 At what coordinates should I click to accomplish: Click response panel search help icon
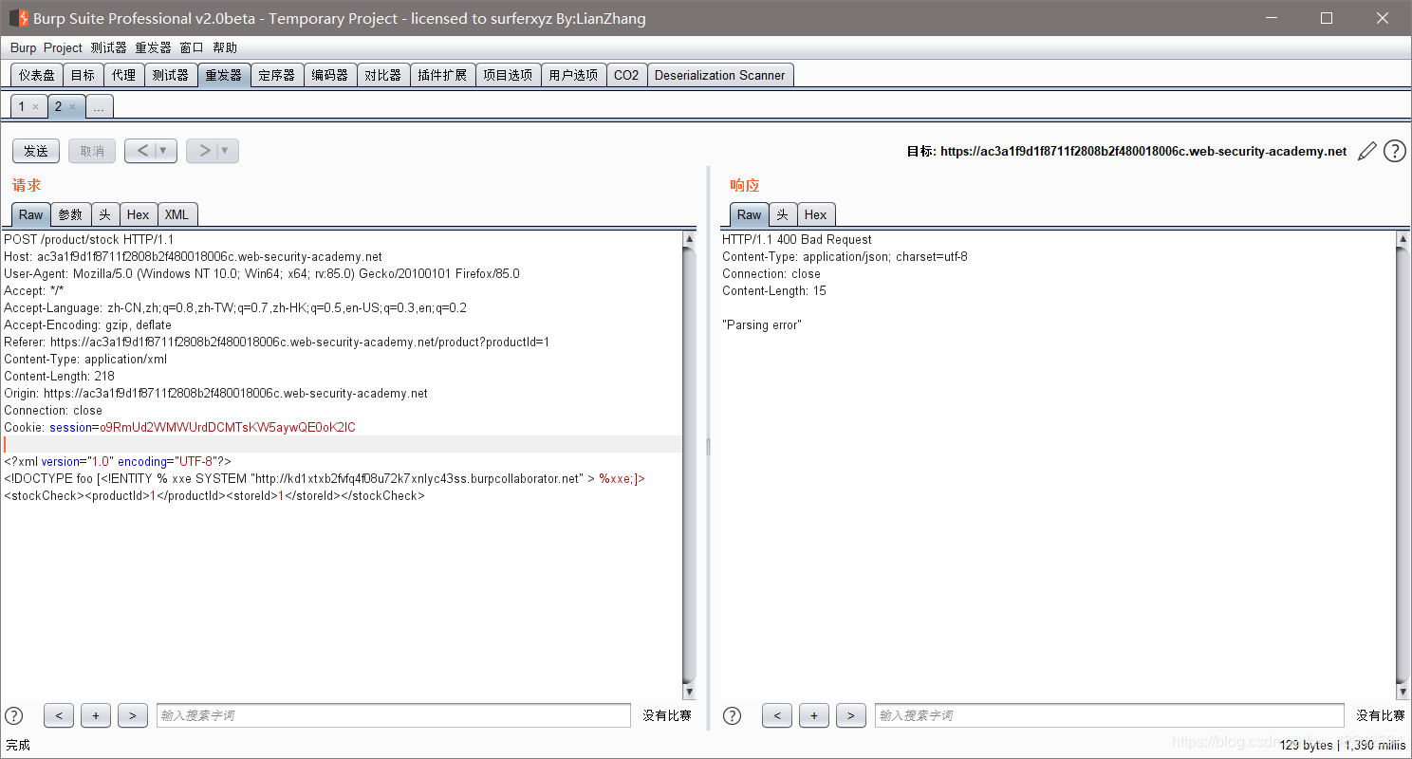pos(732,715)
